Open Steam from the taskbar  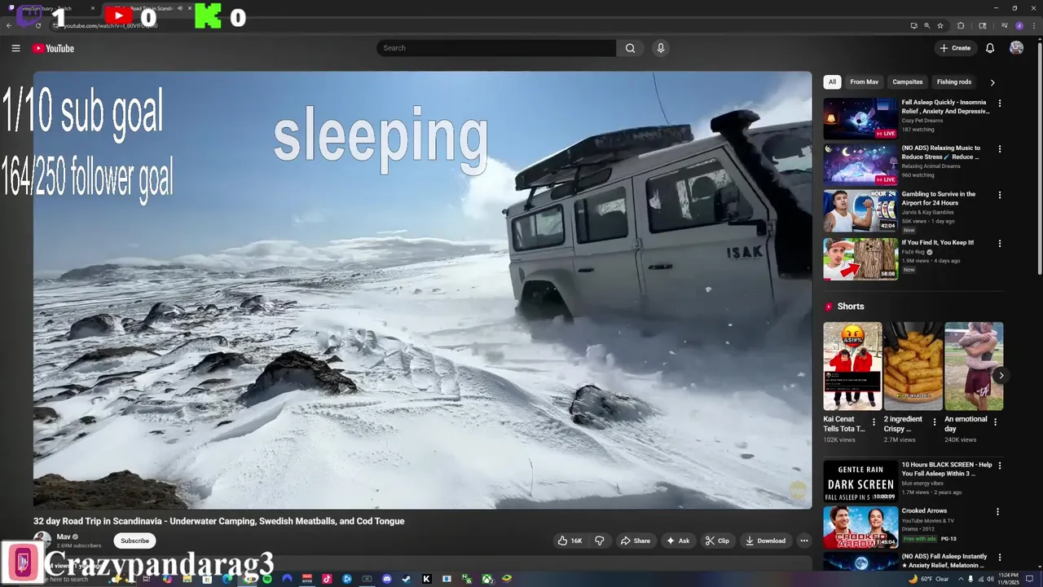pyautogui.click(x=406, y=579)
